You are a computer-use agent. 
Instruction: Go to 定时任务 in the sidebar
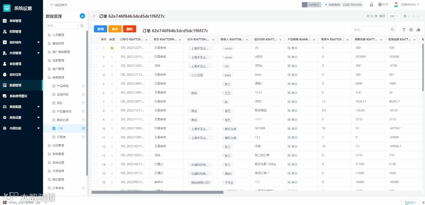point(21,75)
